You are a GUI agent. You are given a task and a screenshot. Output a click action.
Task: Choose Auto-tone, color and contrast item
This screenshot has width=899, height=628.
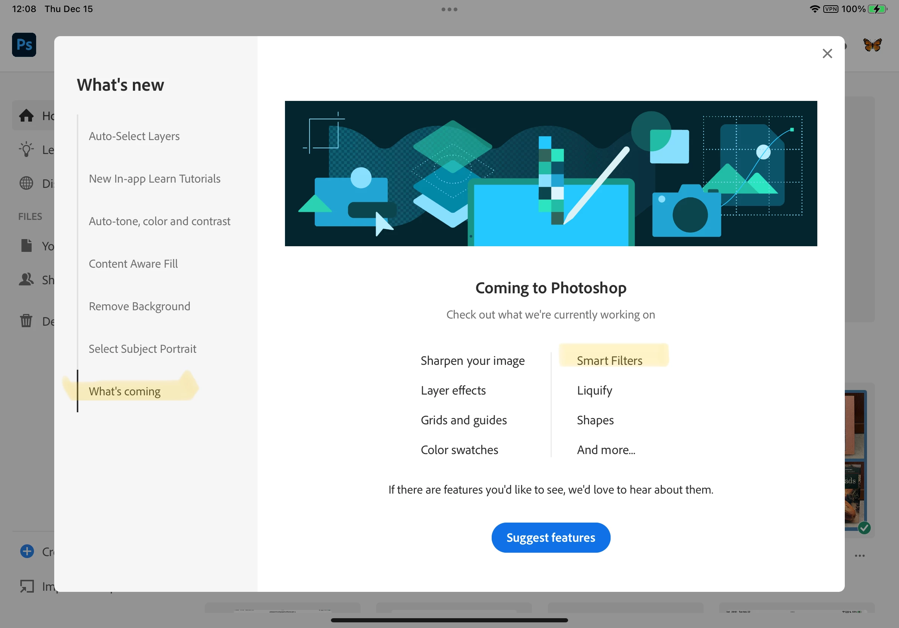tap(159, 221)
